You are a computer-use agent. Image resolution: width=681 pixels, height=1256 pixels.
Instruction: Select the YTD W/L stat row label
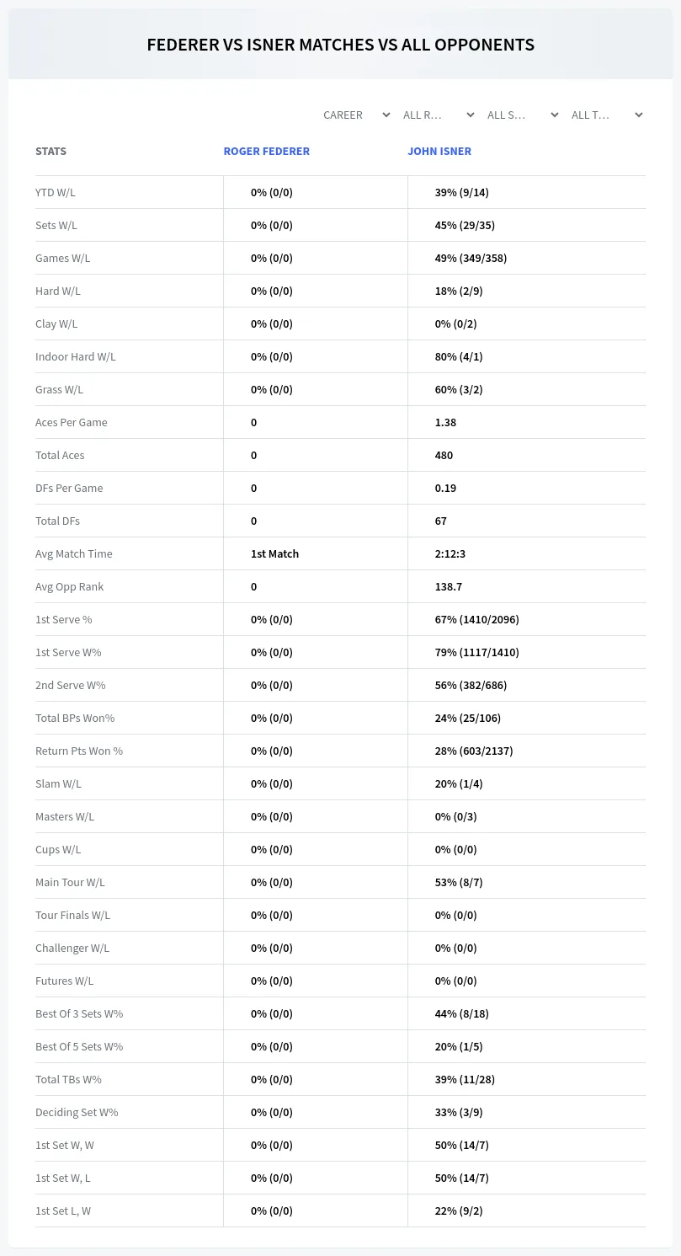coord(56,192)
